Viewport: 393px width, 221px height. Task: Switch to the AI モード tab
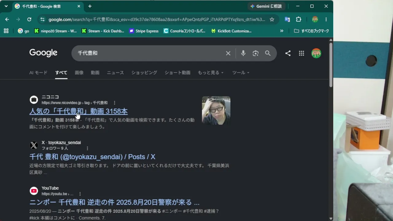coord(38,73)
